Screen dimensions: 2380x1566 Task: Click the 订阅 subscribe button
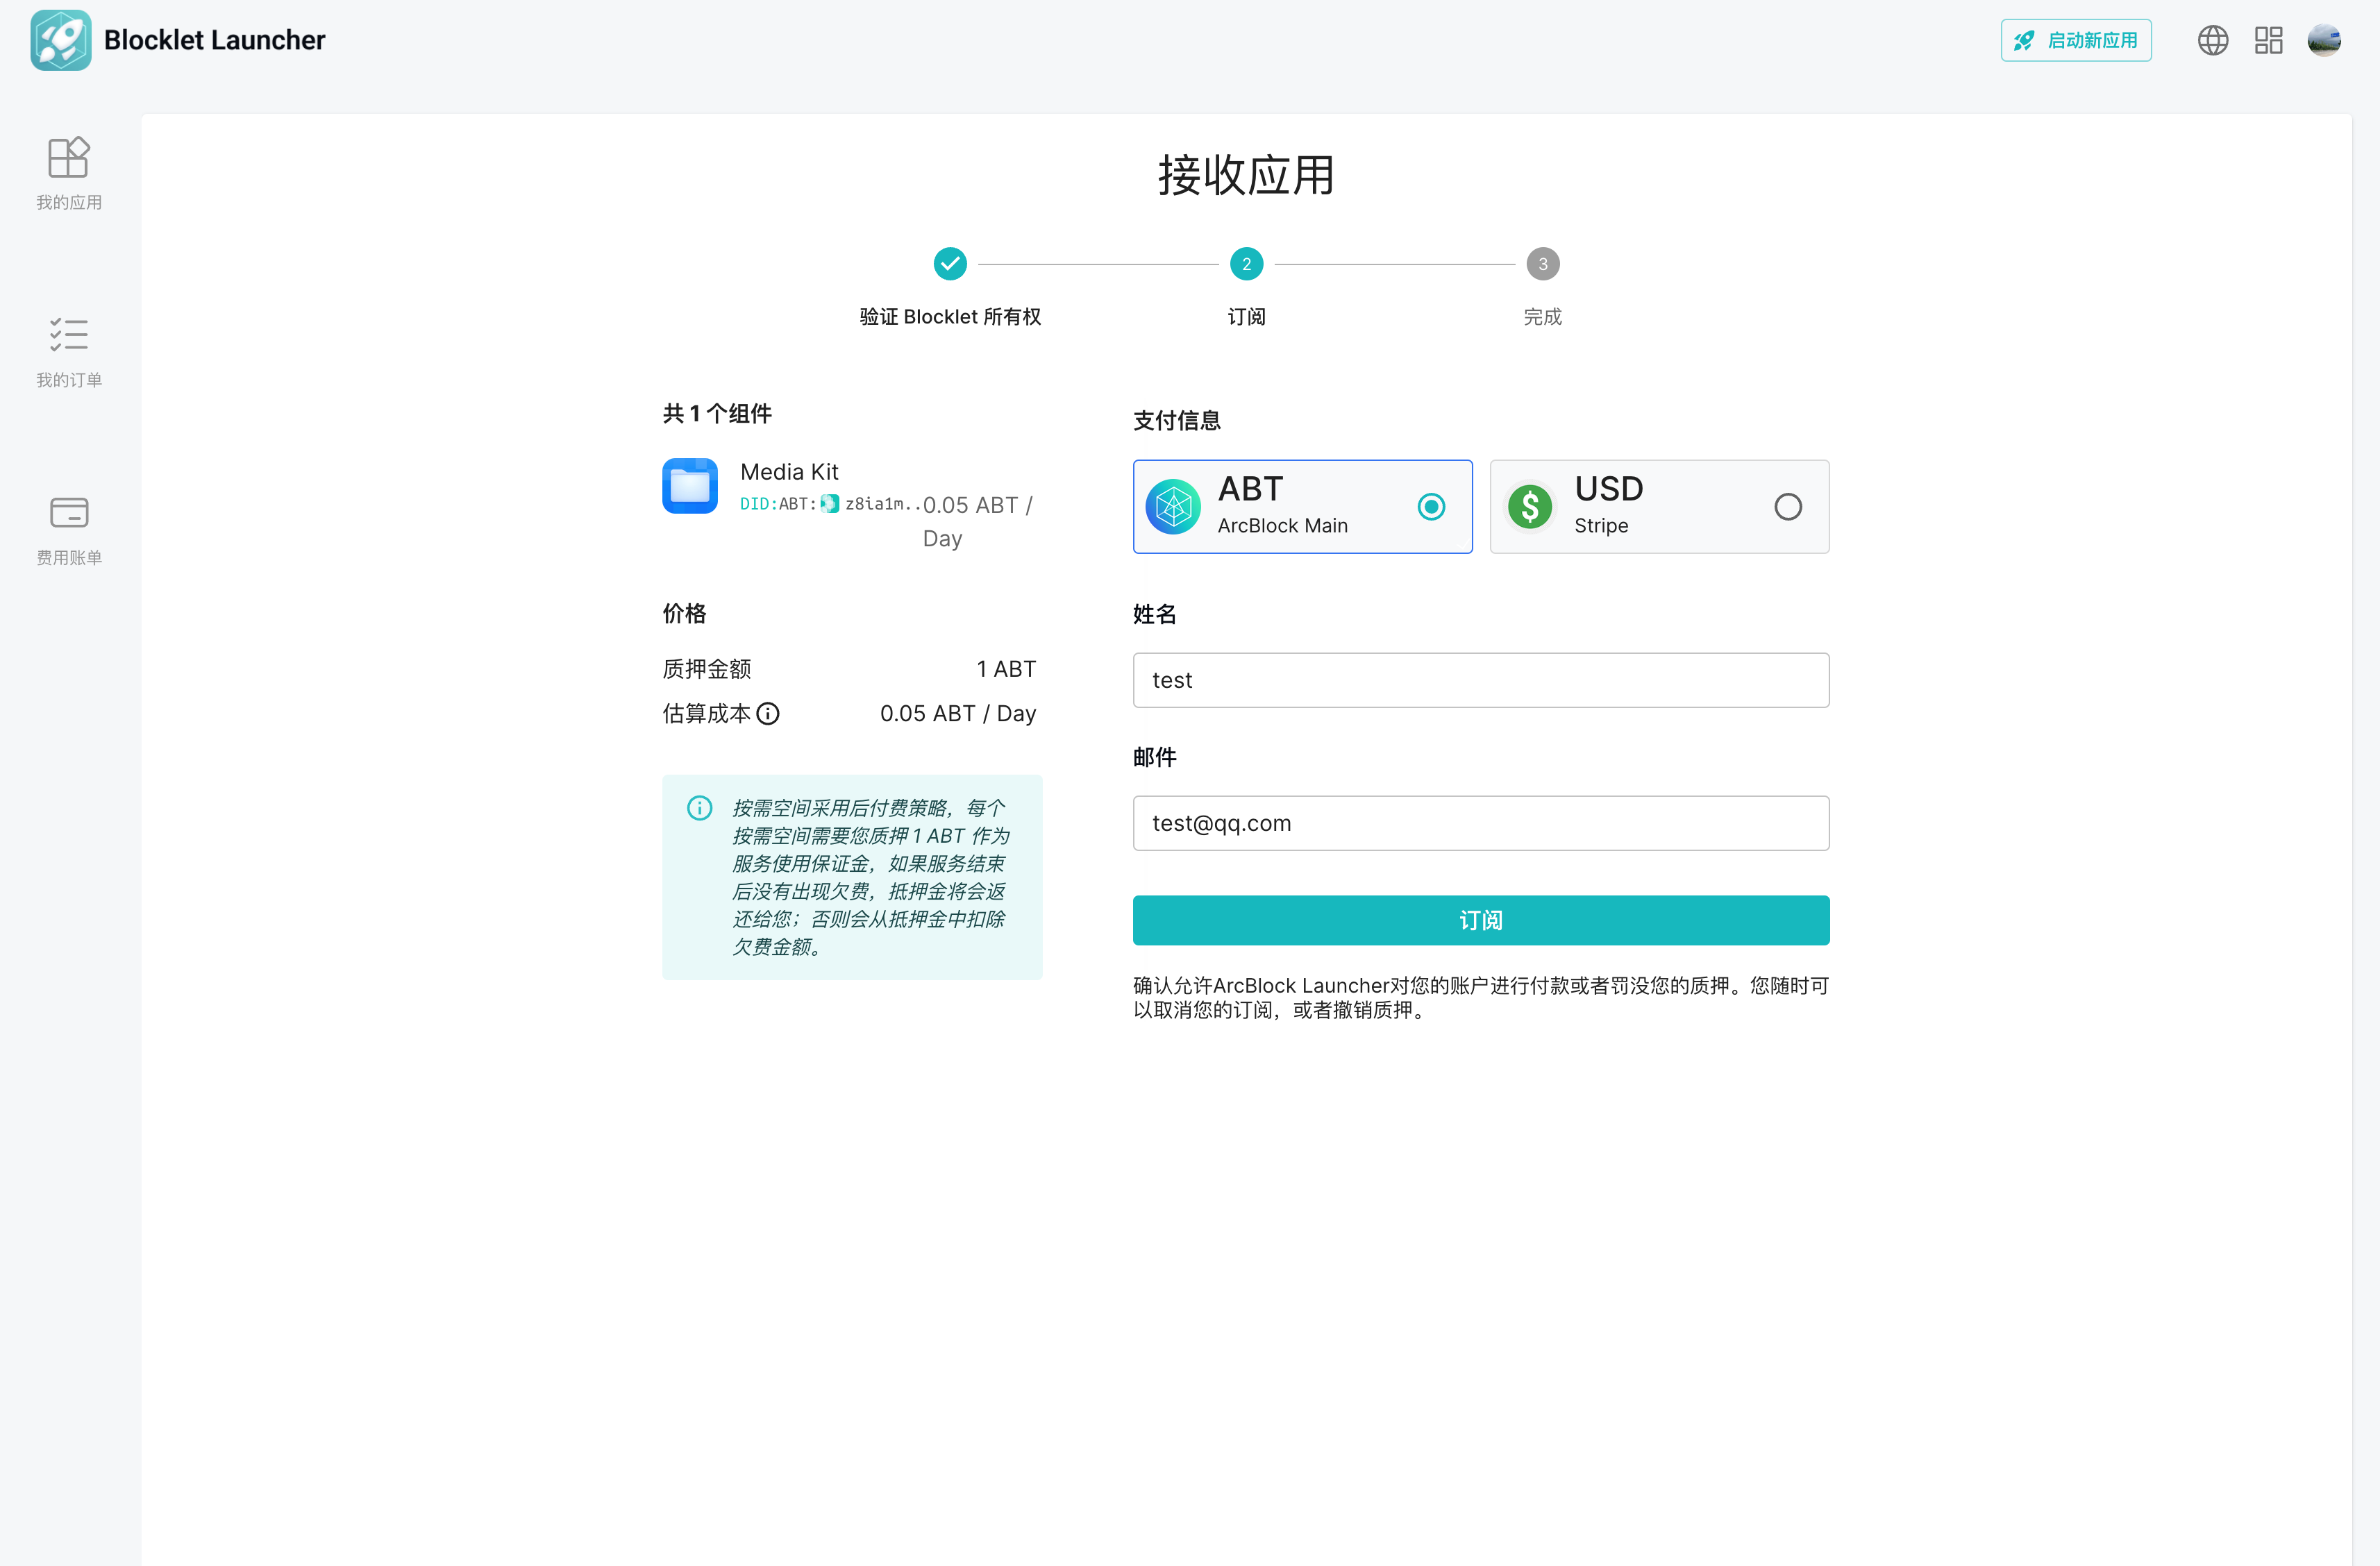click(x=1480, y=920)
